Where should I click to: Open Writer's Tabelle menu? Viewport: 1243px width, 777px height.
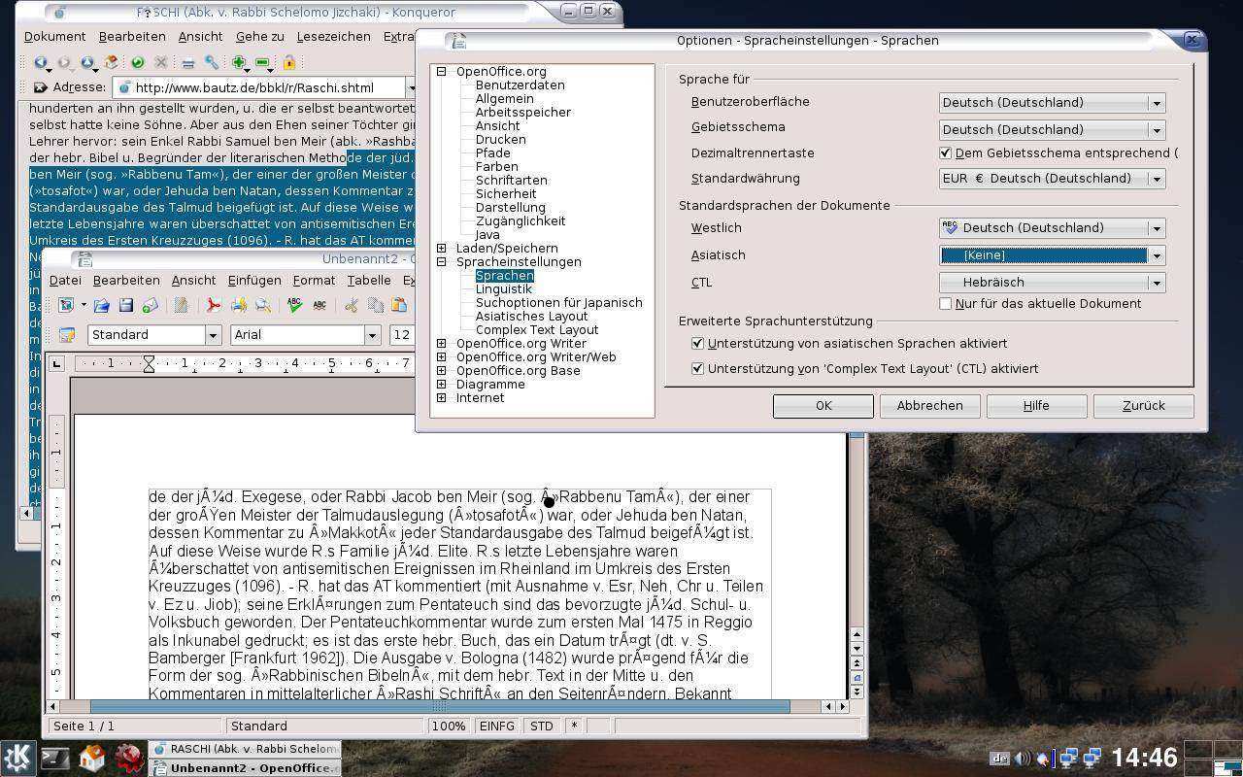pyautogui.click(x=369, y=280)
